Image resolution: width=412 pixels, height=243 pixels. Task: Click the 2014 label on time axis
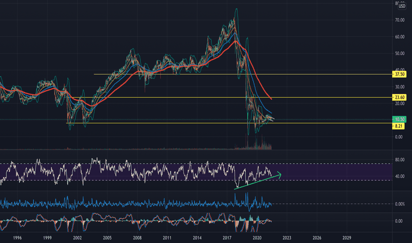(197, 238)
